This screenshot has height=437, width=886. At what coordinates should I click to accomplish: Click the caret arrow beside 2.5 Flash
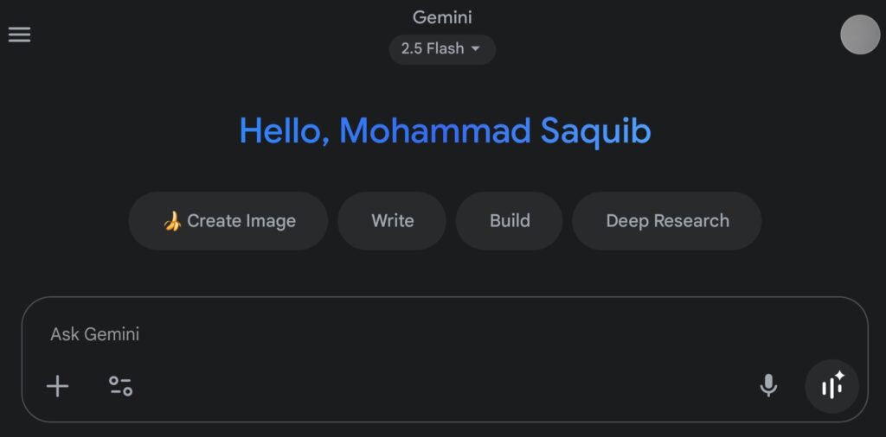pyautogui.click(x=475, y=49)
